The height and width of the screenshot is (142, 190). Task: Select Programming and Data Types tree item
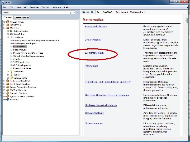[x=28, y=53]
